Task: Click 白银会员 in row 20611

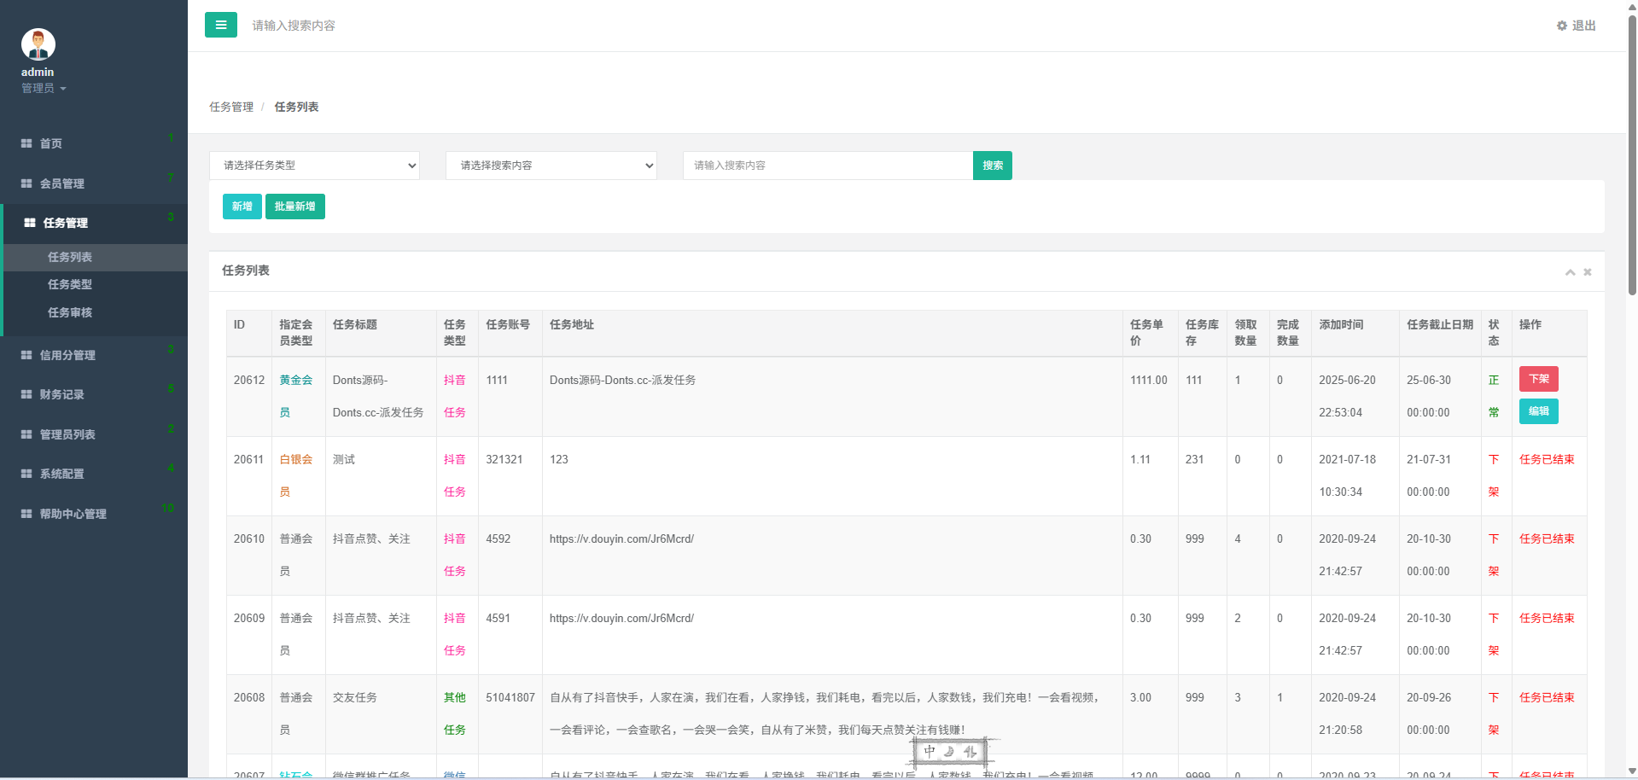Action: [x=296, y=475]
